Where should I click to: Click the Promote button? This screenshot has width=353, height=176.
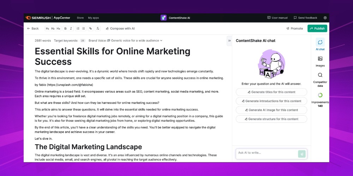(294, 29)
